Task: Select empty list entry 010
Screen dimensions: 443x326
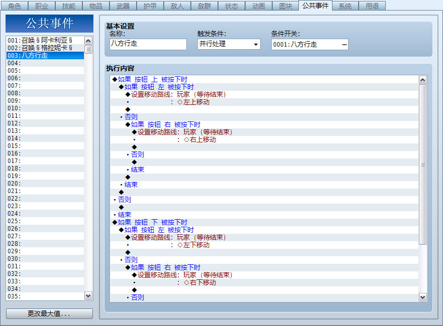Action: coord(45,108)
